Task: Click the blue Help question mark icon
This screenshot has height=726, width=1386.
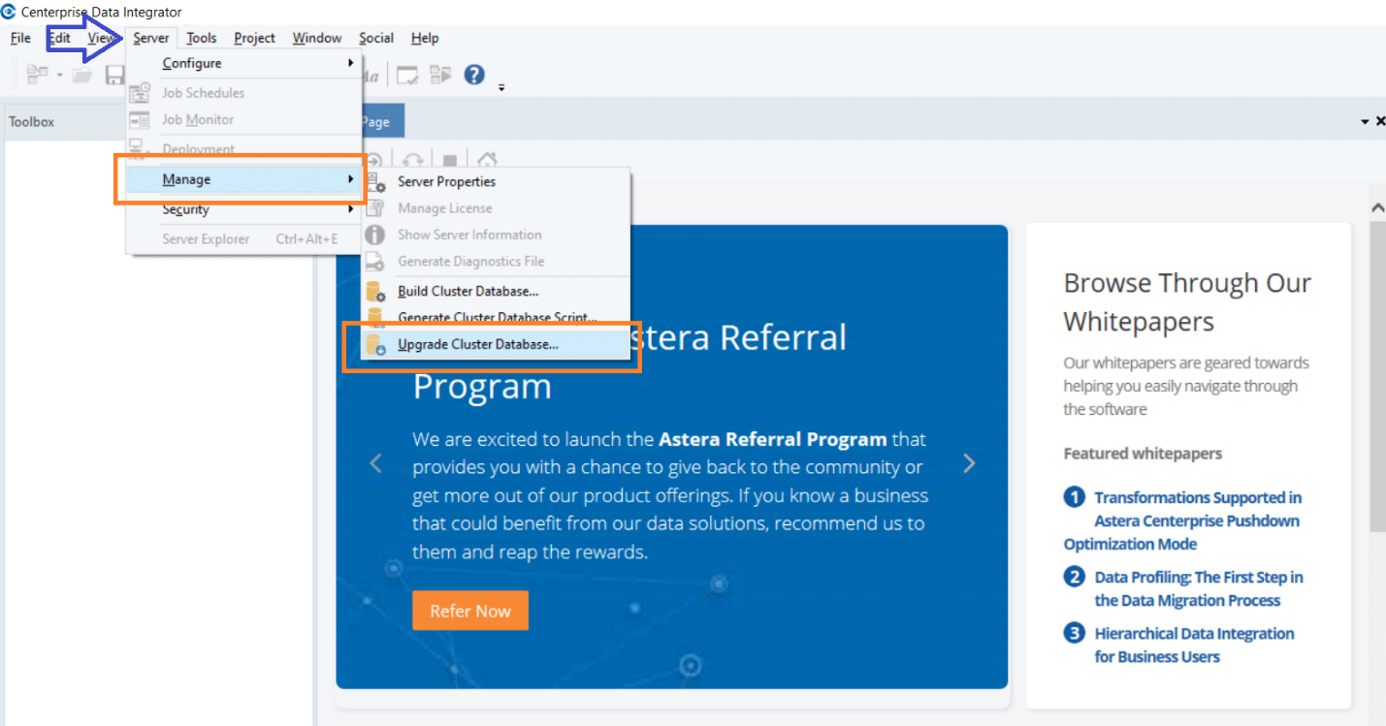Action: tap(474, 75)
